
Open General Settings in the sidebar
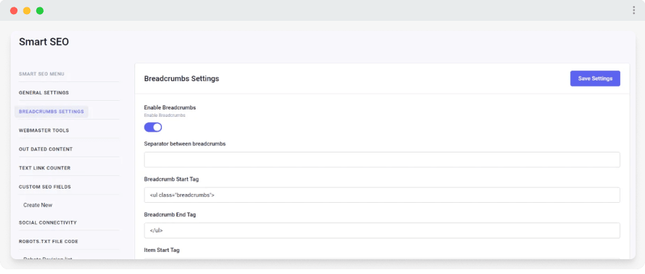[x=44, y=93]
